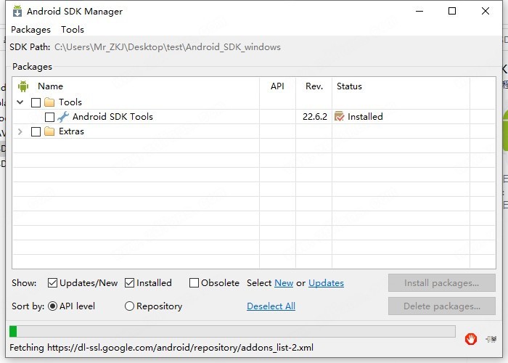Viewport: 508px width, 363px height.
Task: Click the Rev. column header
Action: (x=314, y=86)
